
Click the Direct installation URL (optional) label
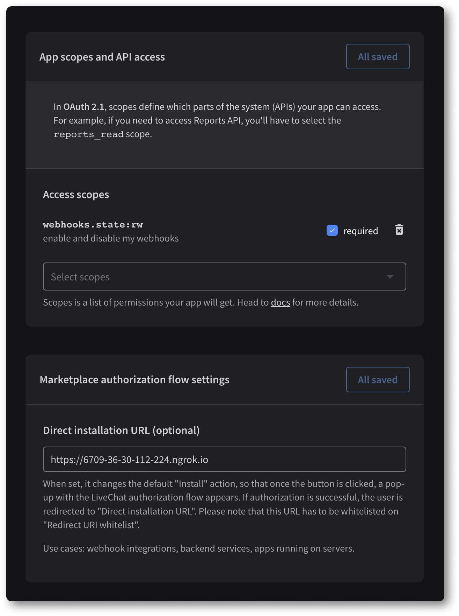[121, 430]
